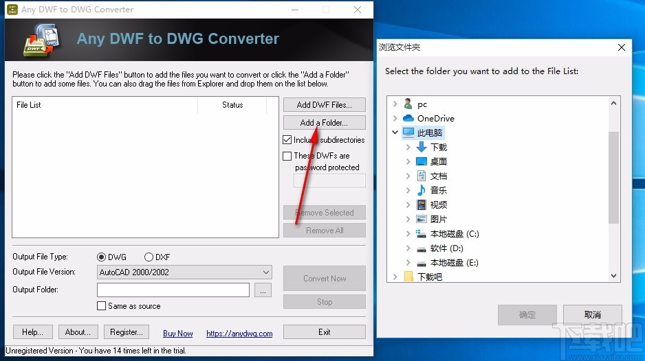Open the About... dialog button

(78, 332)
